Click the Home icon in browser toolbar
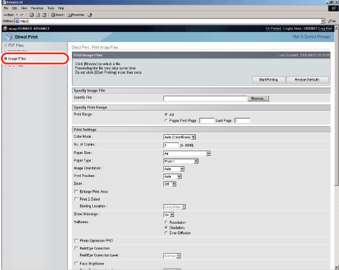Viewport: 339px width, 270px height. pos(44,15)
